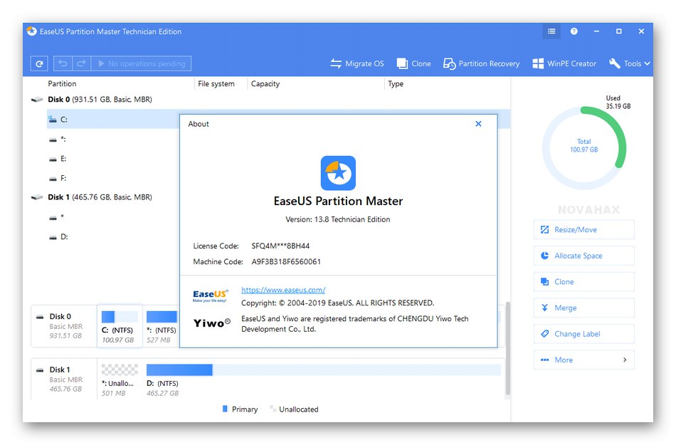Click Disk 1 Basic MBR label in disk map
Viewport: 676px width, 445px height.
point(65,379)
